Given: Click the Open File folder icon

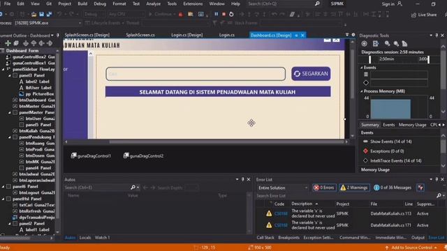Looking at the screenshot, I should click(34, 14).
